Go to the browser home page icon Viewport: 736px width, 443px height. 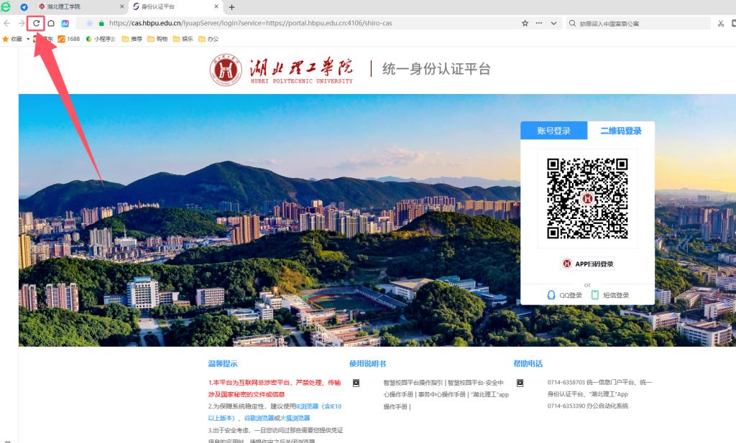(x=51, y=23)
